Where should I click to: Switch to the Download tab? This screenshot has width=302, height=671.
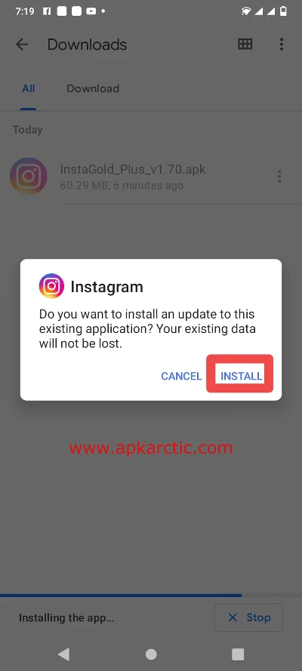point(93,88)
